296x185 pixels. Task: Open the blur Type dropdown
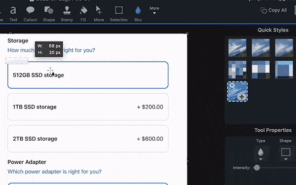pyautogui.click(x=260, y=154)
